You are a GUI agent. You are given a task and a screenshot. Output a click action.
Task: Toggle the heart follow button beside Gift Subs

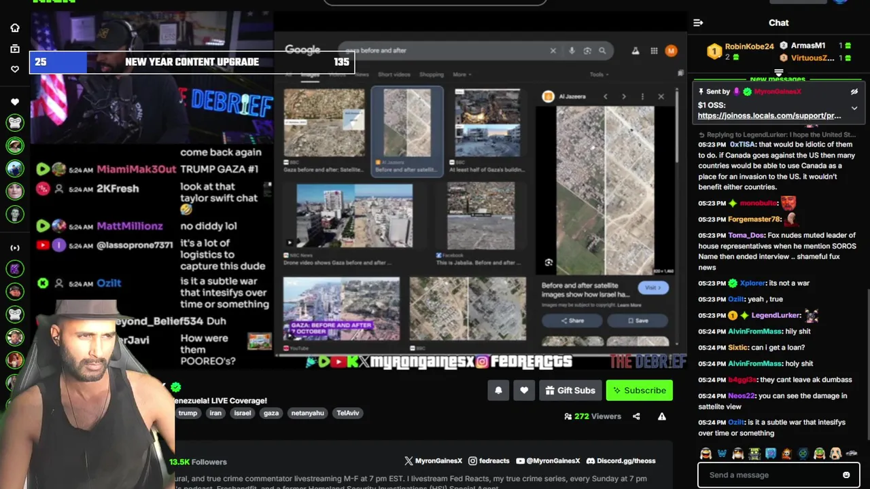(524, 391)
